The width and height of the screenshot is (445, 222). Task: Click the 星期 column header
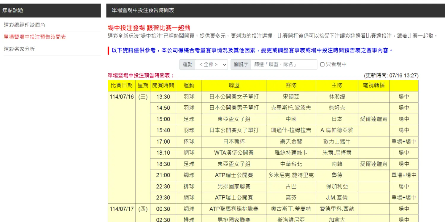(143, 85)
